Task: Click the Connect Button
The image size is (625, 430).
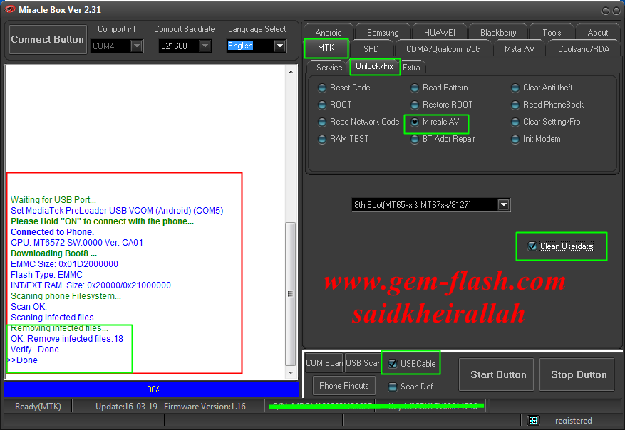Action: pyautogui.click(x=48, y=39)
